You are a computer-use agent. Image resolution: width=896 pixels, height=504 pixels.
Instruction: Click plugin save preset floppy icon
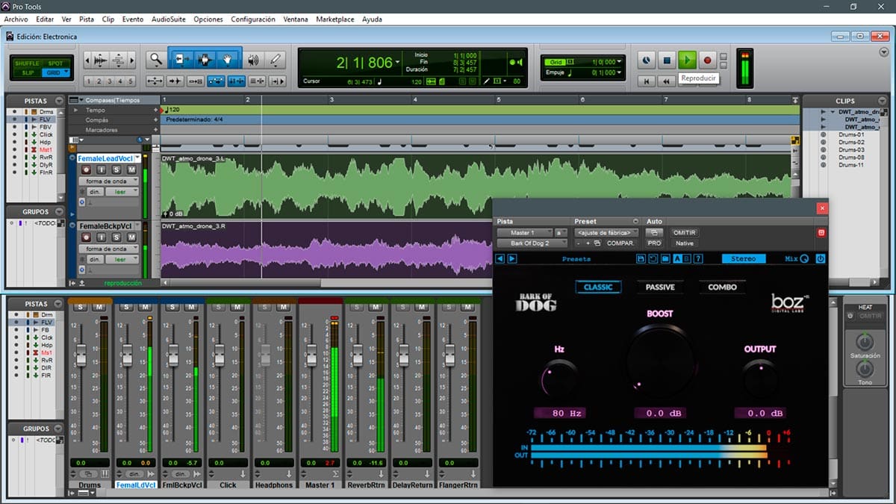coord(641,258)
